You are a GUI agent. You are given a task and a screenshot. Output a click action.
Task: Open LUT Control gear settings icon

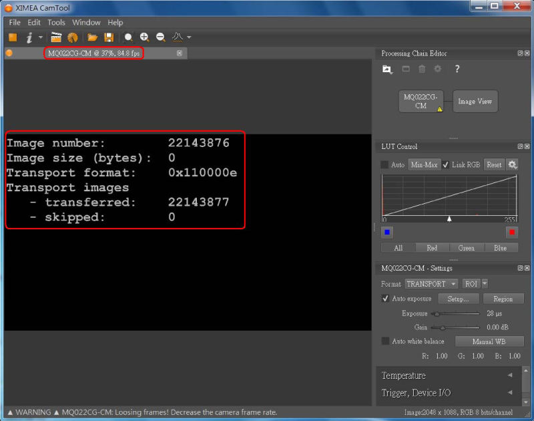point(513,164)
